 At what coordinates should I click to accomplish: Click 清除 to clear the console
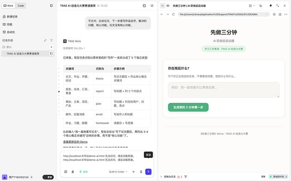pyautogui.click(x=263, y=177)
